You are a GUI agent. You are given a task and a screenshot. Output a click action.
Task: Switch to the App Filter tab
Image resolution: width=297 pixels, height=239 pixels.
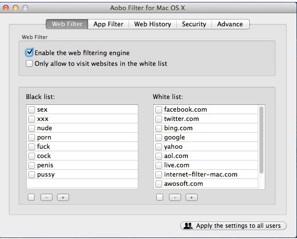(x=109, y=24)
